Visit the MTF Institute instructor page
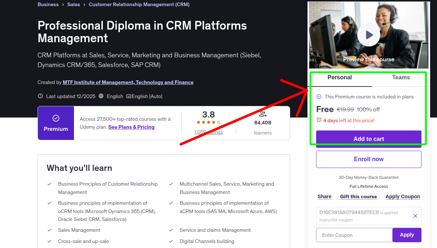Viewport: 437px width, 248px height. pos(128,82)
